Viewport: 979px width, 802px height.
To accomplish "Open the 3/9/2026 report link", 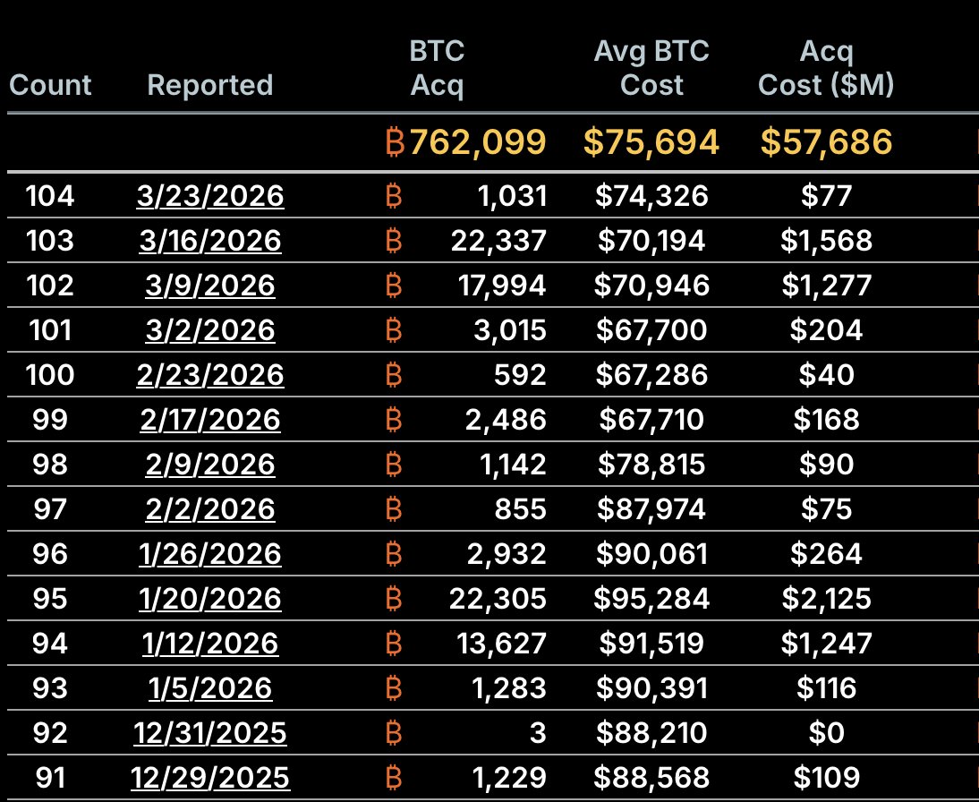I will click(210, 286).
